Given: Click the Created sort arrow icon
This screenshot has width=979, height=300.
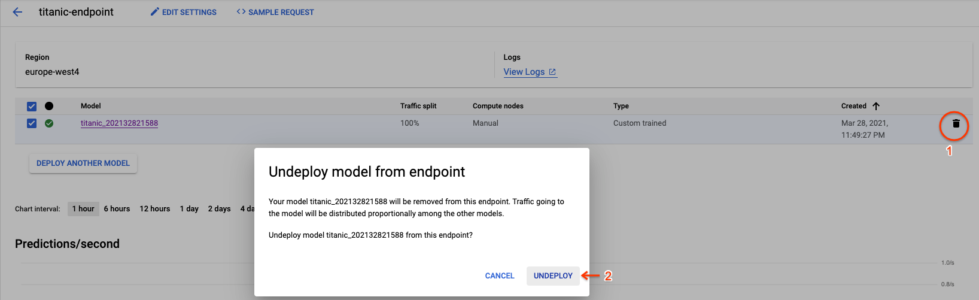Looking at the screenshot, I should (876, 106).
